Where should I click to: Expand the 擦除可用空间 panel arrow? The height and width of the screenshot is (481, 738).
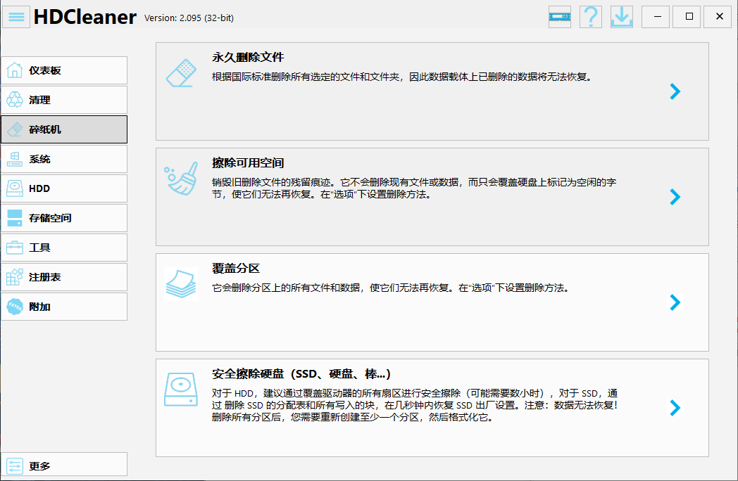pos(675,197)
